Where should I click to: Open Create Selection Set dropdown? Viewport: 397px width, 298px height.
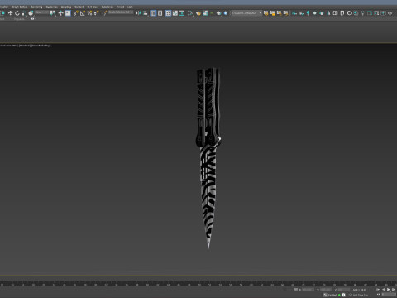[121, 12]
